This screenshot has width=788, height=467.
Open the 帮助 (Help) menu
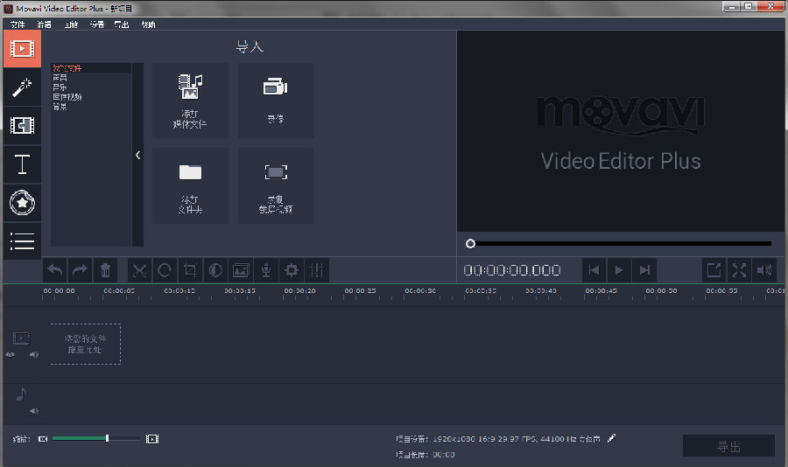148,24
